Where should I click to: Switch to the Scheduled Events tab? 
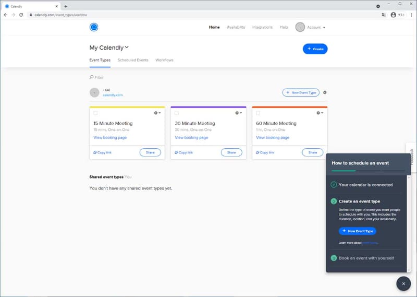[x=133, y=60]
